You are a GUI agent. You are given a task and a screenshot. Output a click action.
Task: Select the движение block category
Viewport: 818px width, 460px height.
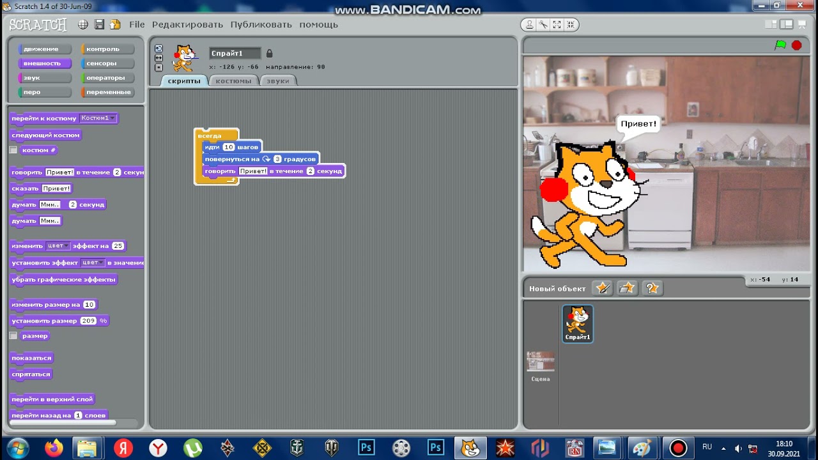pos(44,49)
